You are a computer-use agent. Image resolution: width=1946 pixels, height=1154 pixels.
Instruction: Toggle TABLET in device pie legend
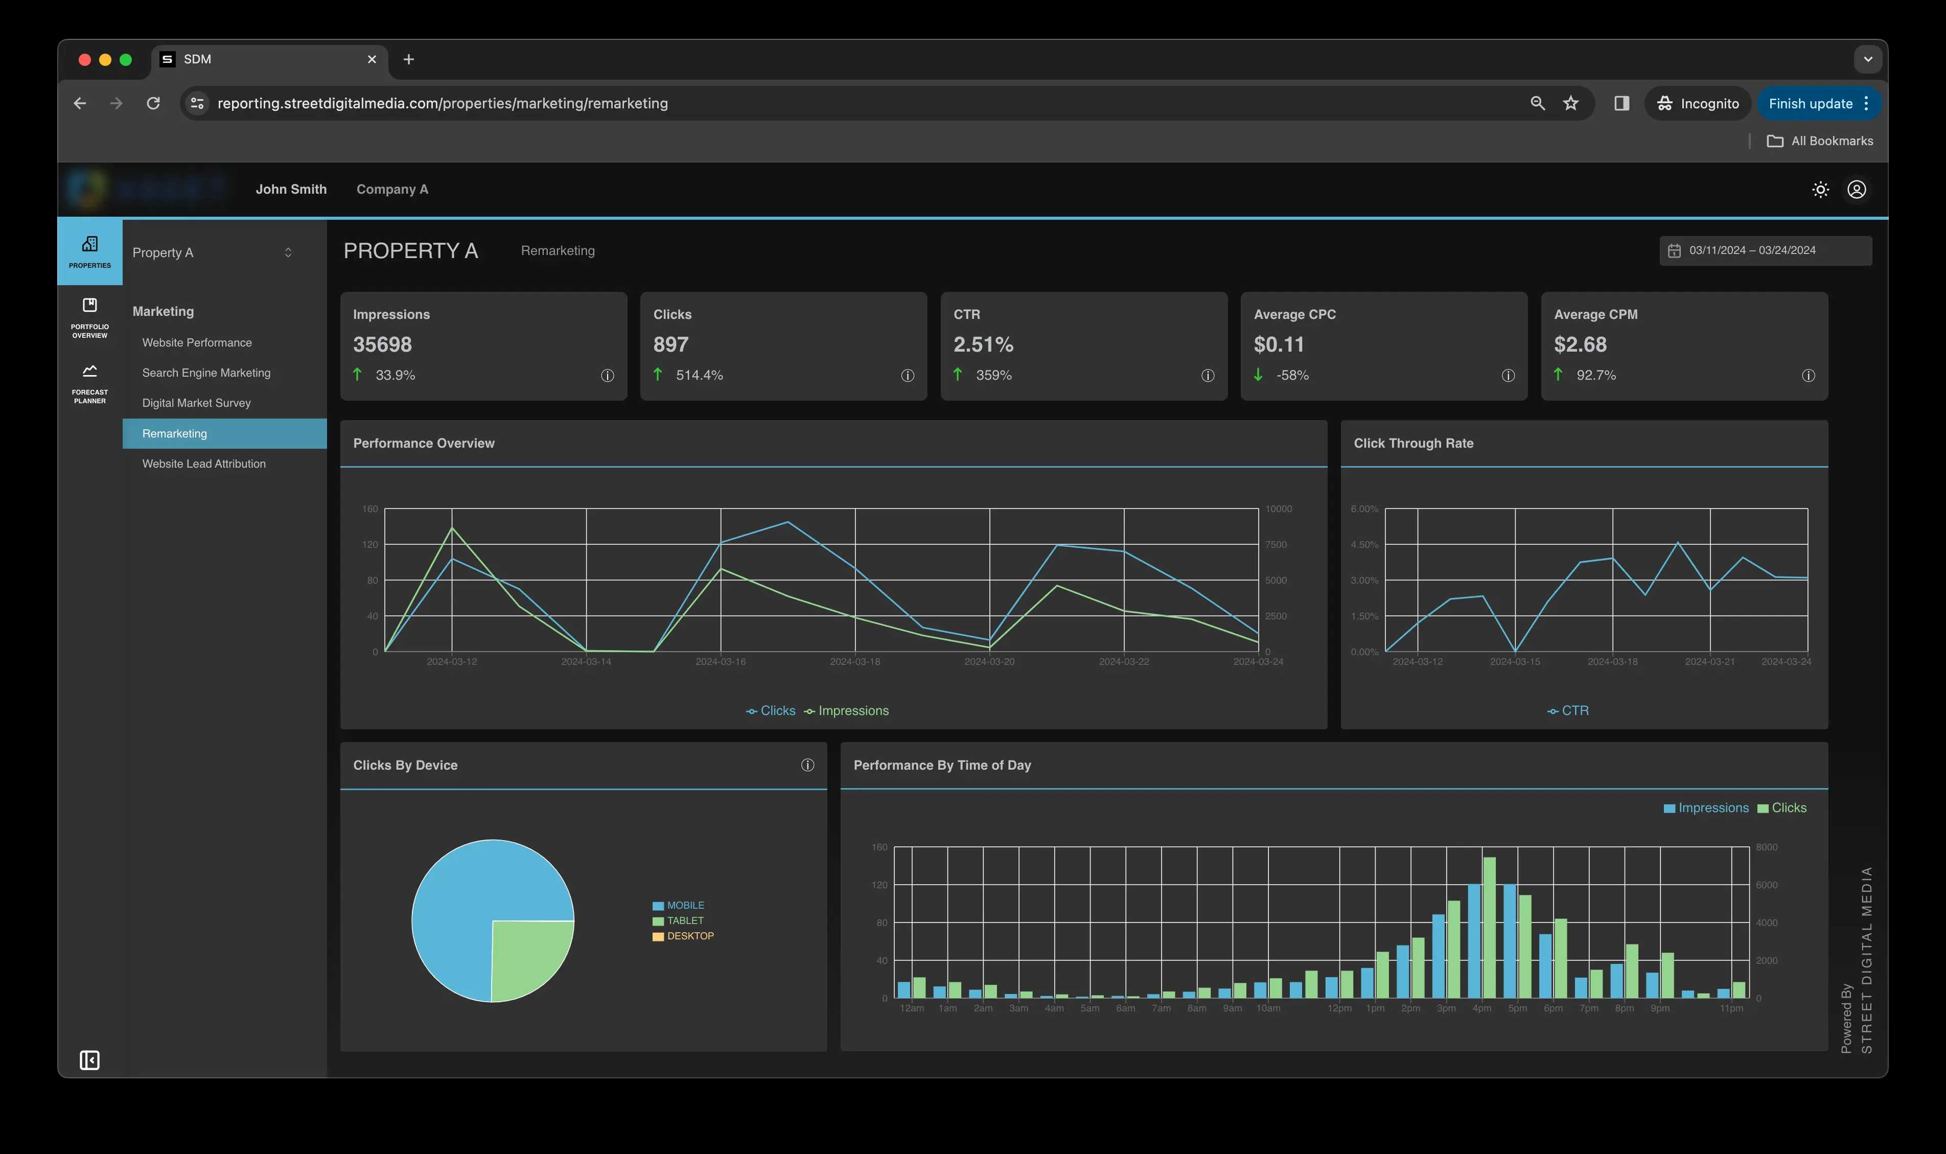(x=678, y=921)
